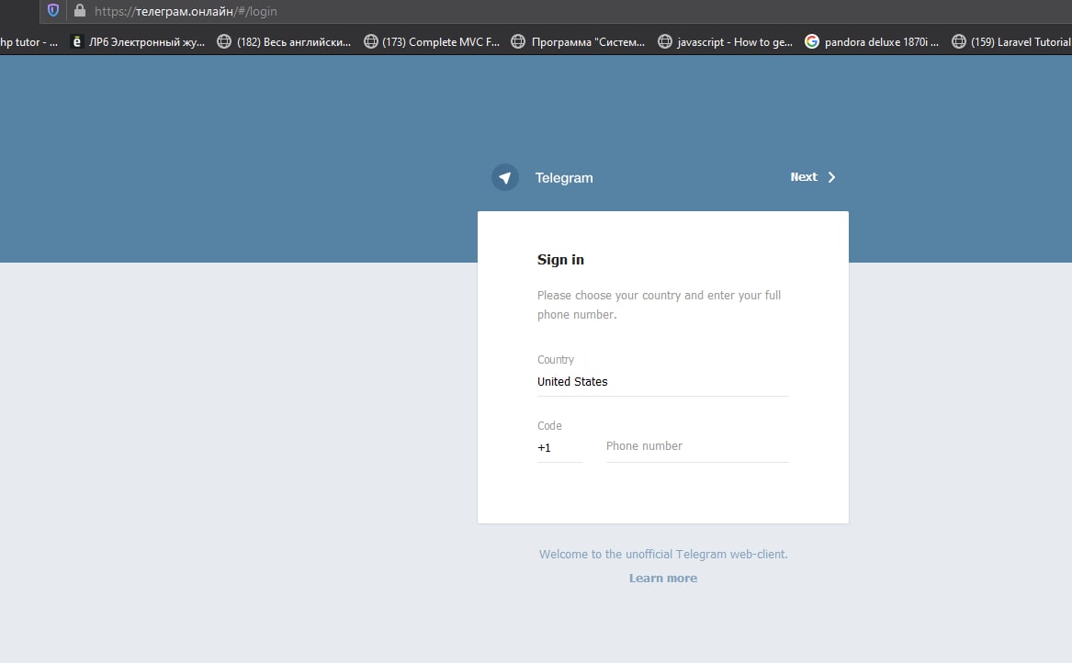Click globe favicon of 'Программа' bookmark
The height and width of the screenshot is (663, 1072).
pos(517,41)
